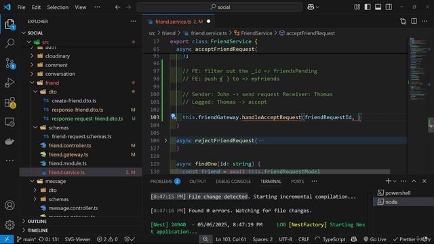Maximize the panel size
The height and width of the screenshot is (244, 434).
coord(414,181)
